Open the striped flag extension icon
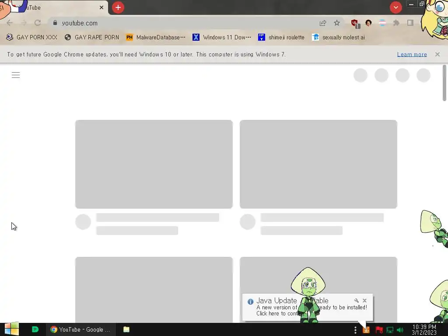Image resolution: width=448 pixels, height=336 pixels. (x=382, y=23)
